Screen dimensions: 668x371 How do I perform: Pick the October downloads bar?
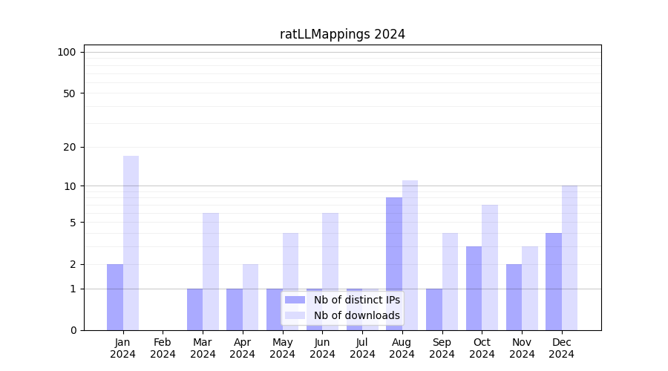[490, 267]
